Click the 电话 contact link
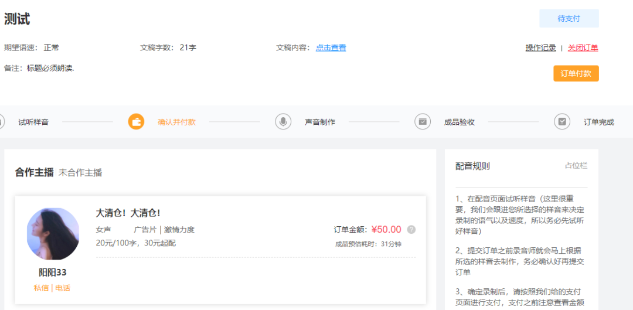The width and height of the screenshot is (633, 310). (63, 288)
